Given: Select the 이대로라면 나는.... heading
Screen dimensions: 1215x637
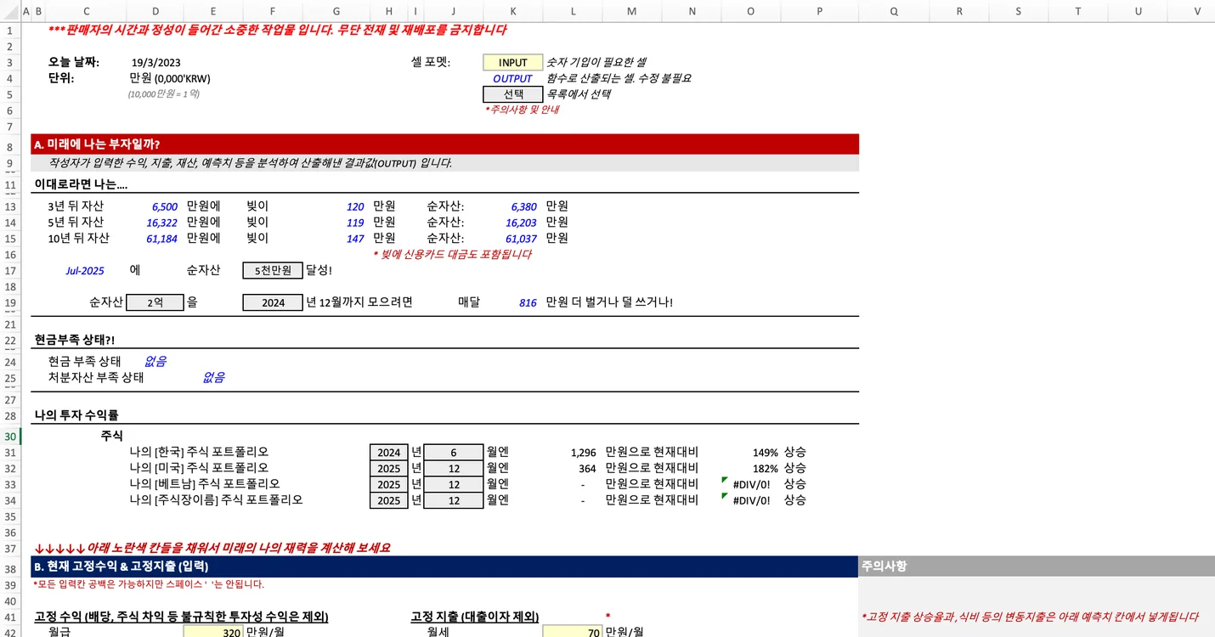Looking at the screenshot, I should click(81, 184).
